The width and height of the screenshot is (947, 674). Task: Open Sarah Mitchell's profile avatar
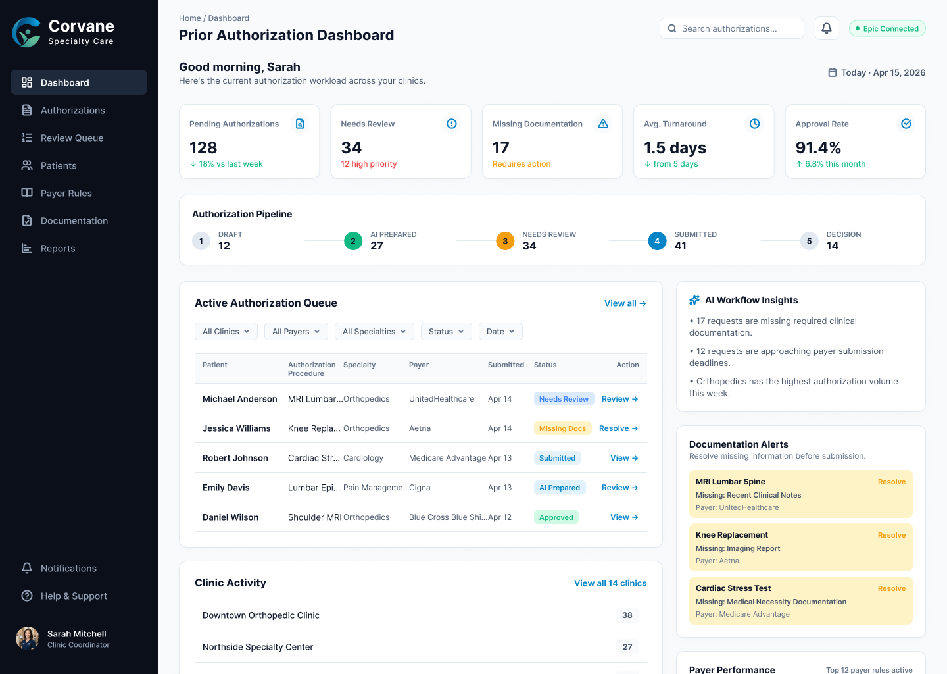pyautogui.click(x=28, y=638)
